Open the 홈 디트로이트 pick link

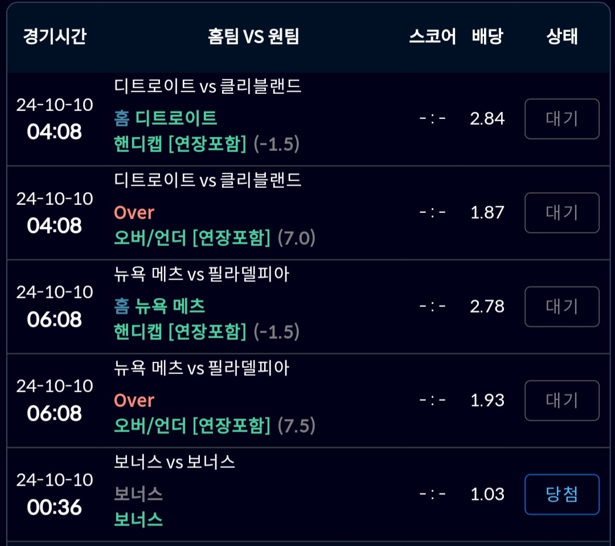pyautogui.click(x=166, y=118)
